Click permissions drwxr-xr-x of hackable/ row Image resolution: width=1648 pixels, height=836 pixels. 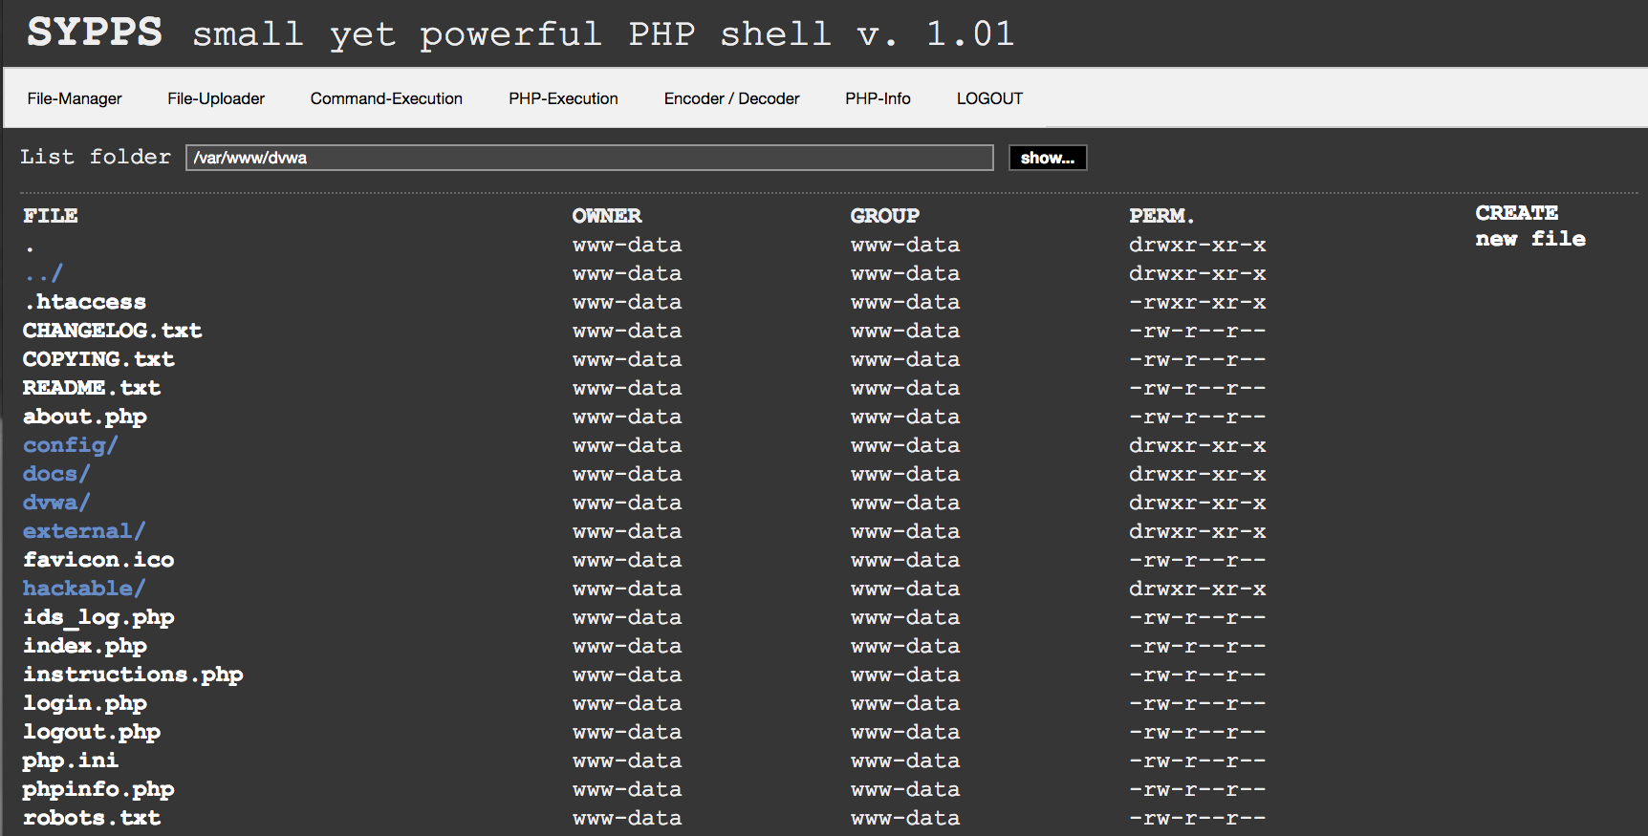[x=1198, y=589]
